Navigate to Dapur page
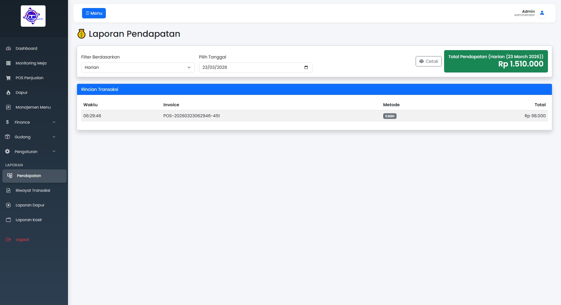561x305 pixels. point(21,93)
